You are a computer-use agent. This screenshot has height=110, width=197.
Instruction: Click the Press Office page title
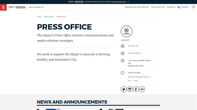pyautogui.click(x=64, y=27)
